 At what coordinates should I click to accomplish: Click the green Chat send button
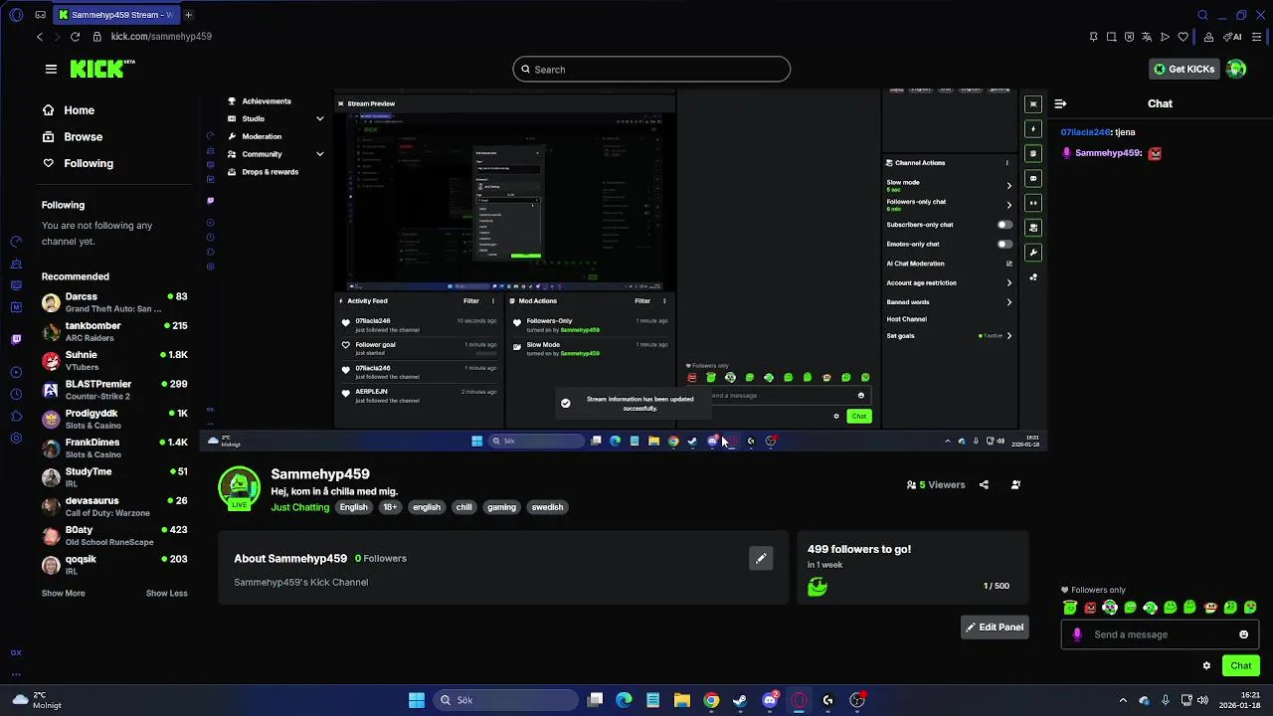click(1241, 665)
